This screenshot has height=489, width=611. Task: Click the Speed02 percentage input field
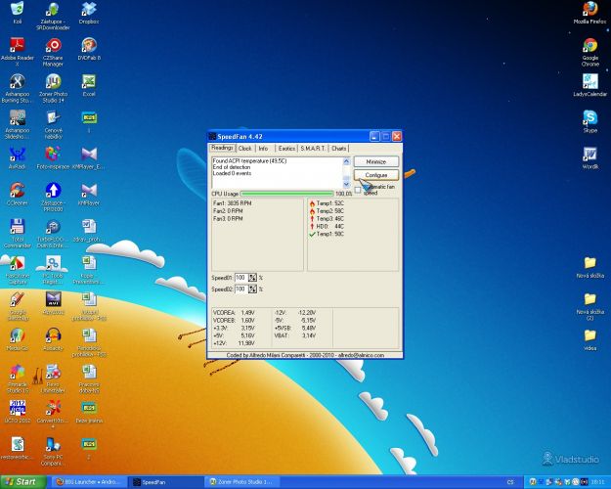coord(240,289)
